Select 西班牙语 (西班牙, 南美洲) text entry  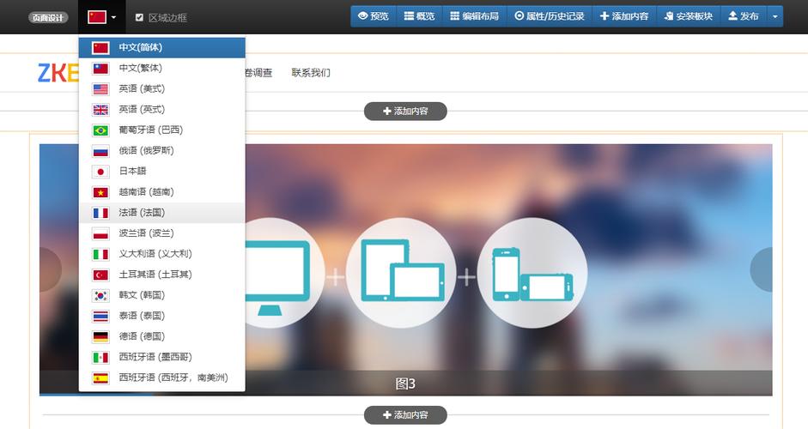click(173, 377)
